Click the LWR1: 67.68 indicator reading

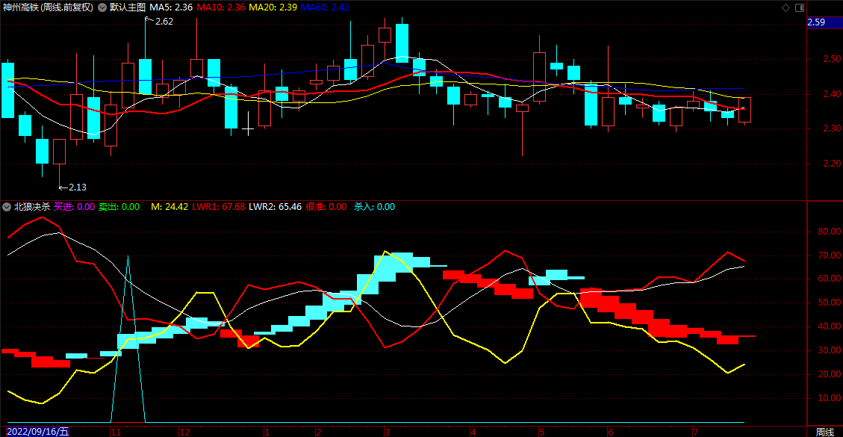tap(219, 207)
